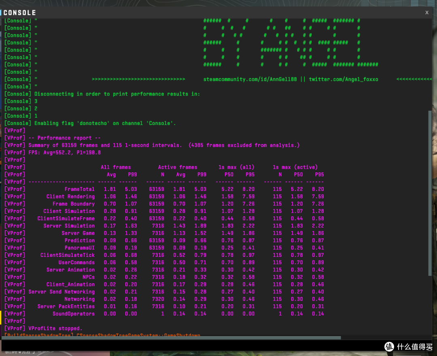Image resolution: width=437 pixels, height=356 pixels.
Task: Select the "Enabling flag 'donotecho'" line
Action: click(90, 123)
